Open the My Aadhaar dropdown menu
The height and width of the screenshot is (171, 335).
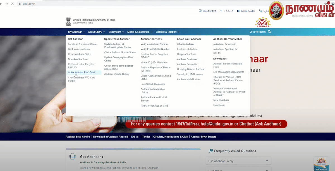(x=76, y=32)
